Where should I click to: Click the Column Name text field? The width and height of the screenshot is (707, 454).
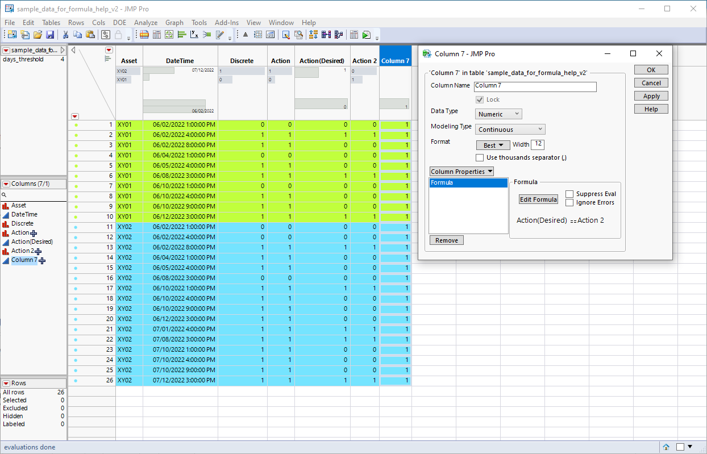tap(535, 87)
